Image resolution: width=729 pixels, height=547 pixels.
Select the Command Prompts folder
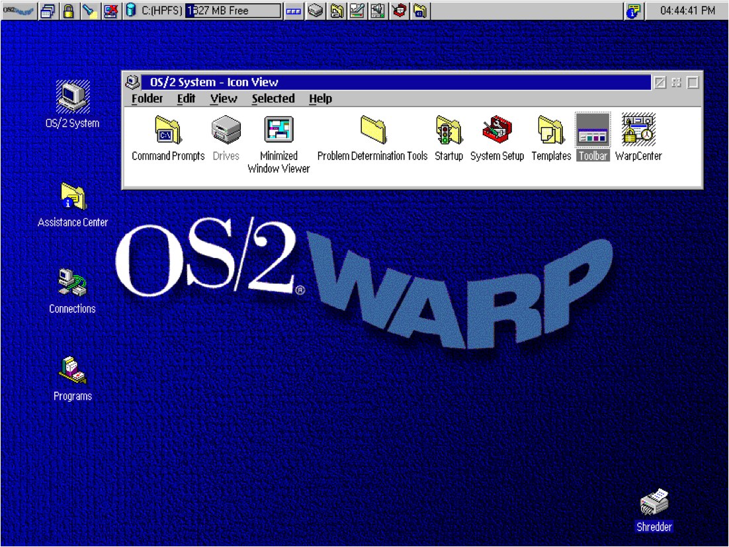[168, 138]
